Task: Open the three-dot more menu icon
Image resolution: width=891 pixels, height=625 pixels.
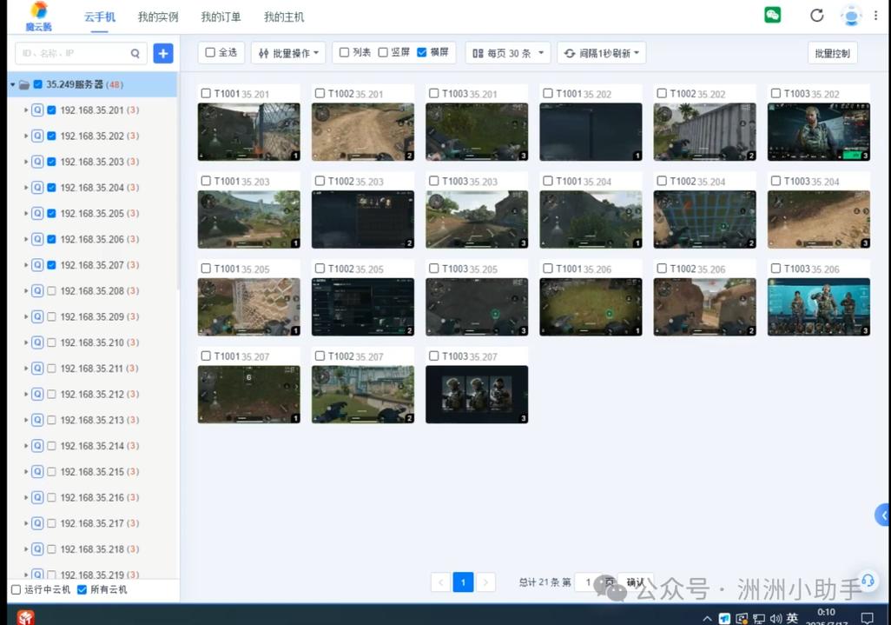Action: [x=875, y=16]
